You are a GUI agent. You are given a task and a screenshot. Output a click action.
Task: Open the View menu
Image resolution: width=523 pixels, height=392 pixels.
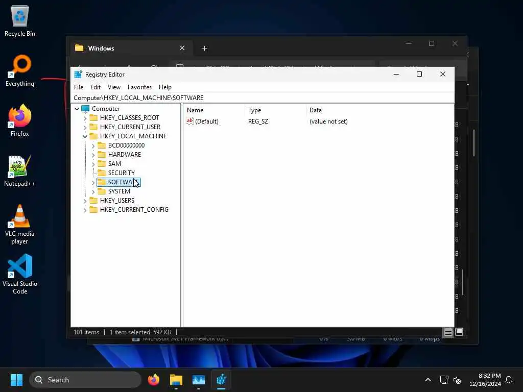click(x=114, y=87)
